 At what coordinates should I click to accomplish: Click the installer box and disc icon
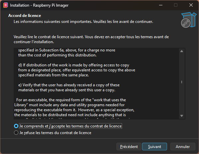(189, 20)
